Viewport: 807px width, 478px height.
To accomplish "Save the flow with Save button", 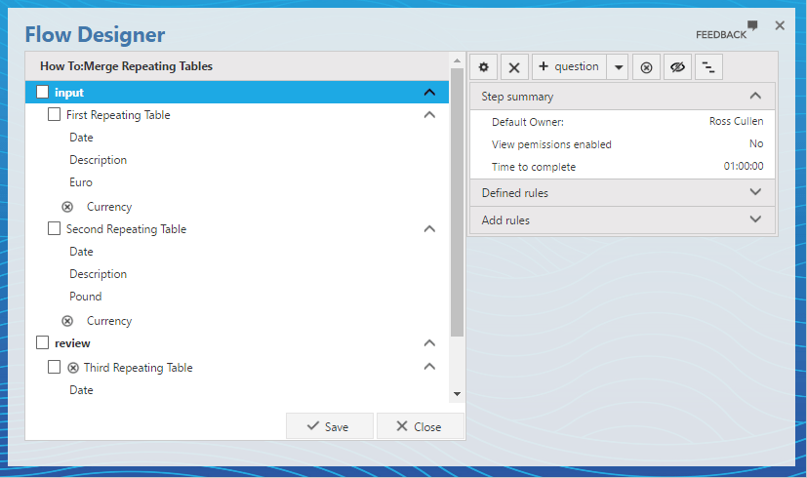I will pyautogui.click(x=330, y=426).
